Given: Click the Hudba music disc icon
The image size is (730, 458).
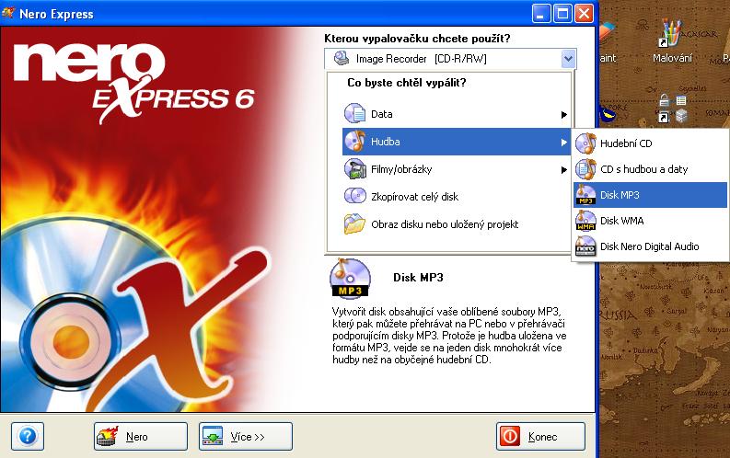Looking at the screenshot, I should tap(354, 142).
